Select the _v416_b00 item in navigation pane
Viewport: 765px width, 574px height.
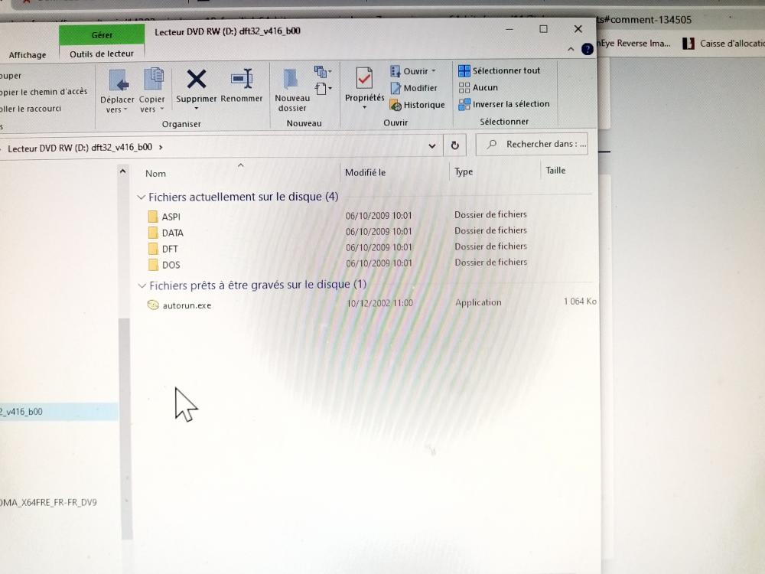click(59, 412)
